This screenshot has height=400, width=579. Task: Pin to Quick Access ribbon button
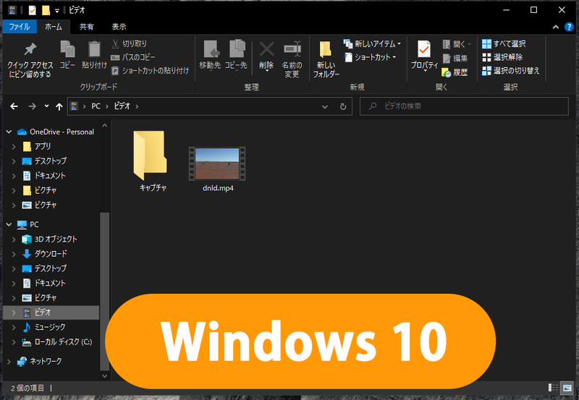[30, 60]
